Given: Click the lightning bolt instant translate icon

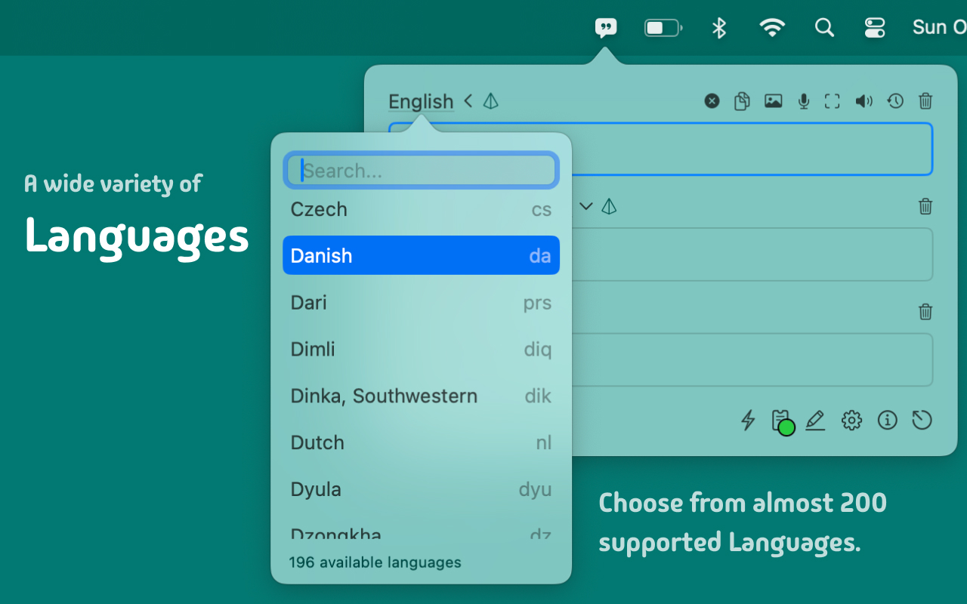Looking at the screenshot, I should click(748, 420).
